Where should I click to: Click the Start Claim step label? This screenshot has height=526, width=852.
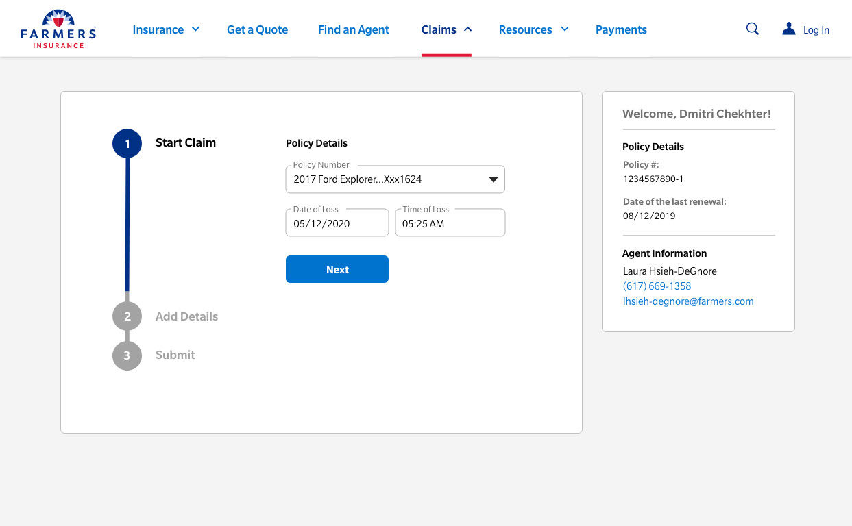coord(186,142)
